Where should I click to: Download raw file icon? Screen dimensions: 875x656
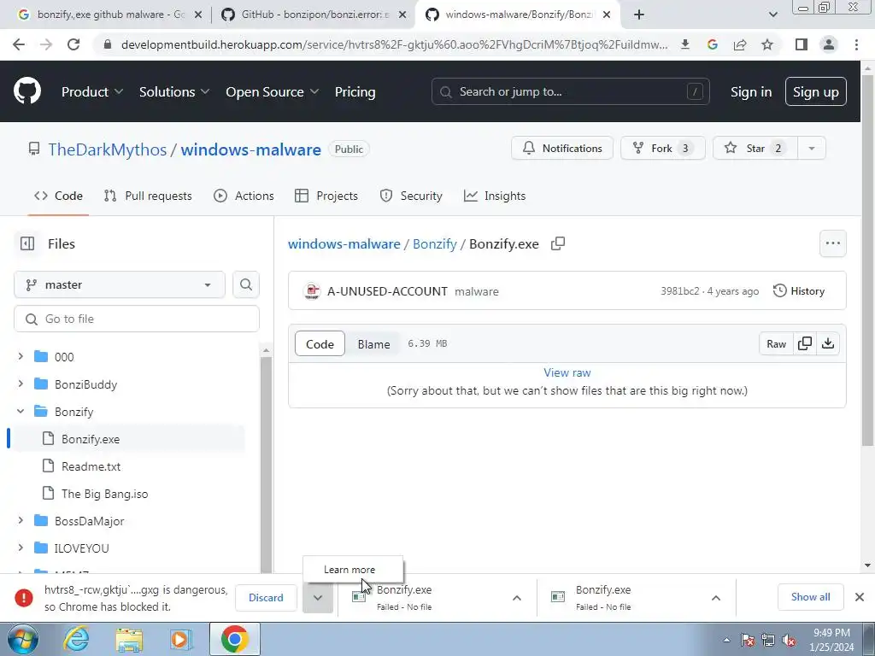click(x=828, y=343)
